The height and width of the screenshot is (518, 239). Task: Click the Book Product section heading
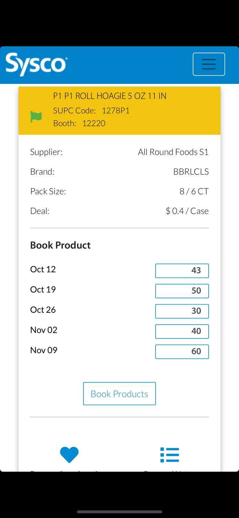60,245
